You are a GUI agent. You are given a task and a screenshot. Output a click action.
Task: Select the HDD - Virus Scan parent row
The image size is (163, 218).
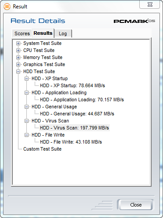pos(50,121)
